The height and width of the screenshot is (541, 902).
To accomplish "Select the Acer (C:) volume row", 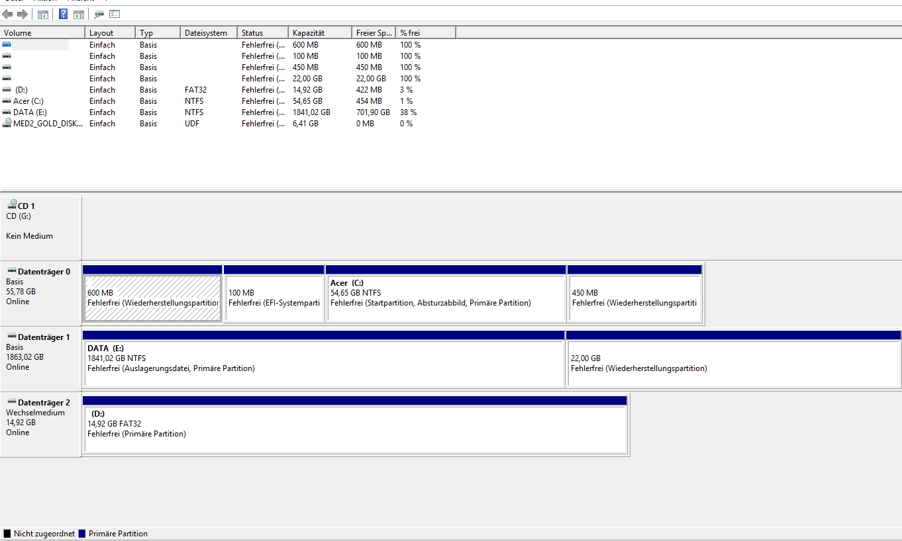I will click(x=228, y=101).
